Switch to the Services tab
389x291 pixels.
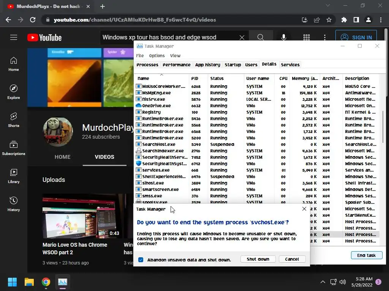coord(290,64)
